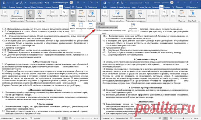Expand the Масштаб dropdown in left window
Image resolution: width=201 pixels, height=120 pixels.
tap(64, 15)
